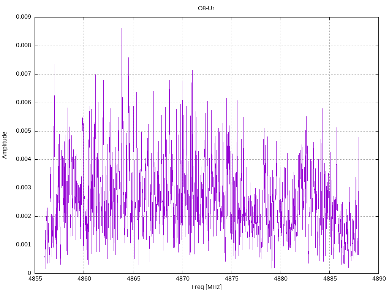The image size is (389, 292).
Task: Click the 4890 x-axis tick label
Action: coord(379,279)
